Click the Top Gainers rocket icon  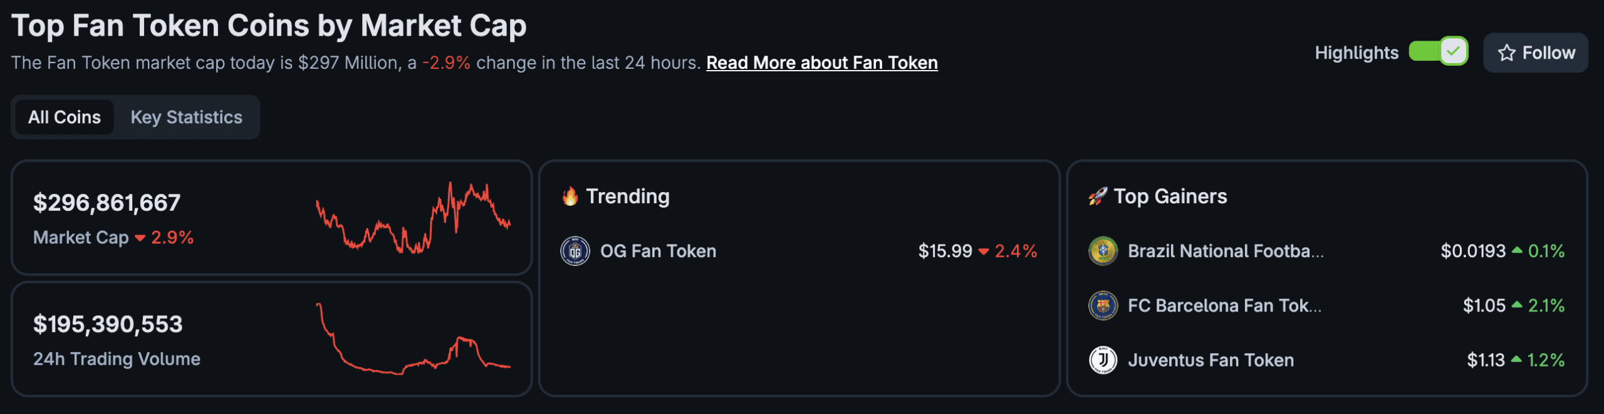[1098, 196]
